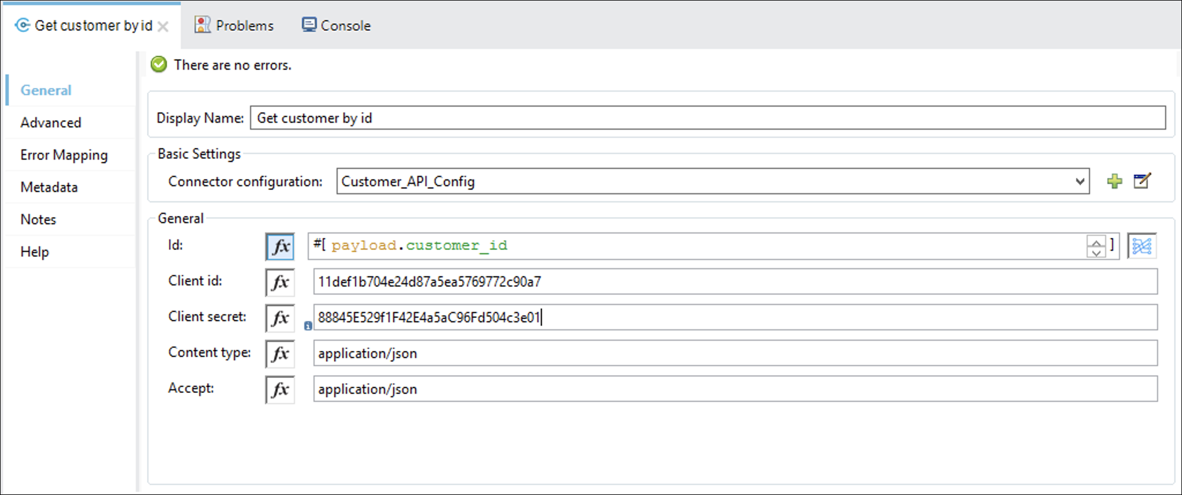1182x495 pixels.
Task: Click the Content type application/json field
Action: (x=735, y=354)
